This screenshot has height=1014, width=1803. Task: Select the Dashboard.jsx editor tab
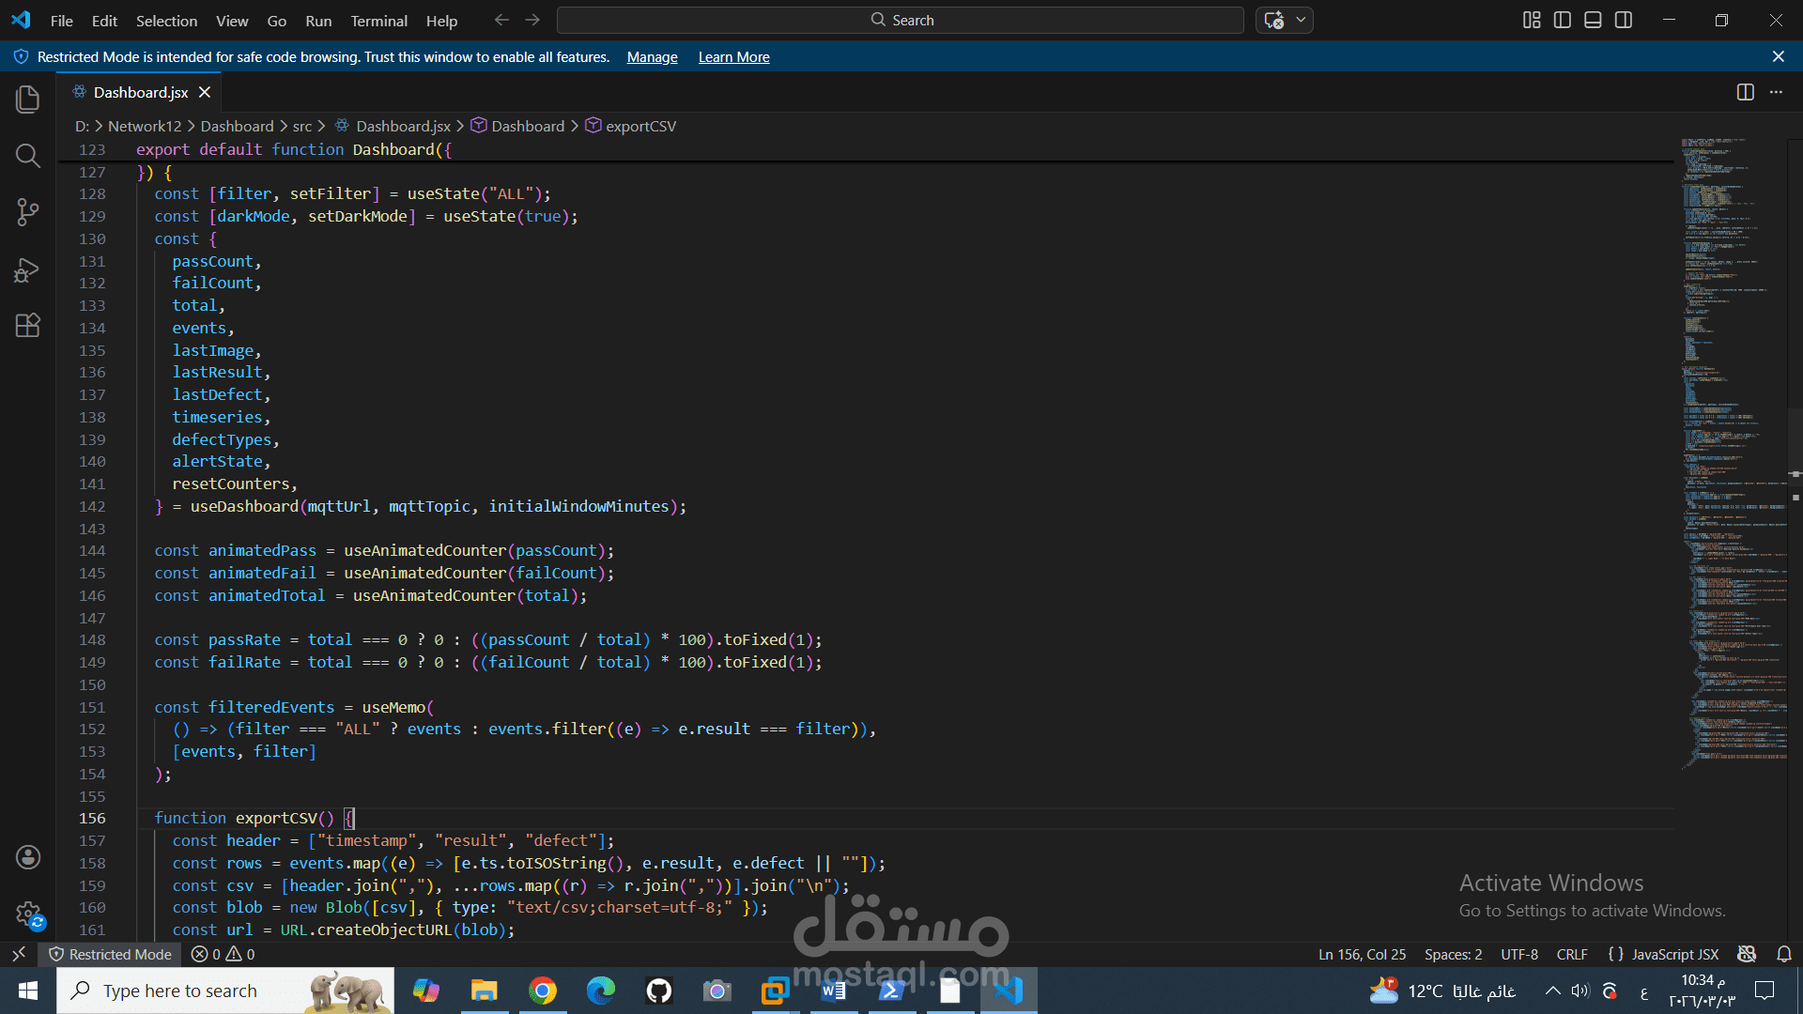pyautogui.click(x=141, y=92)
